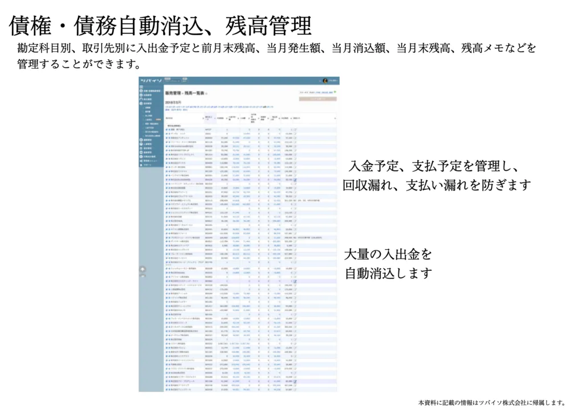
Task: Click the highlighted memo edit icon in the mid-table rows
Action: 295,281
